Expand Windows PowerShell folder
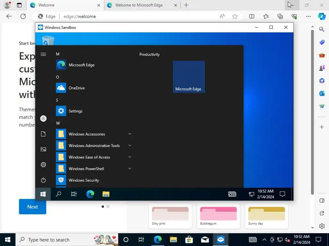Viewport: 329px width, 246px height. (x=94, y=168)
